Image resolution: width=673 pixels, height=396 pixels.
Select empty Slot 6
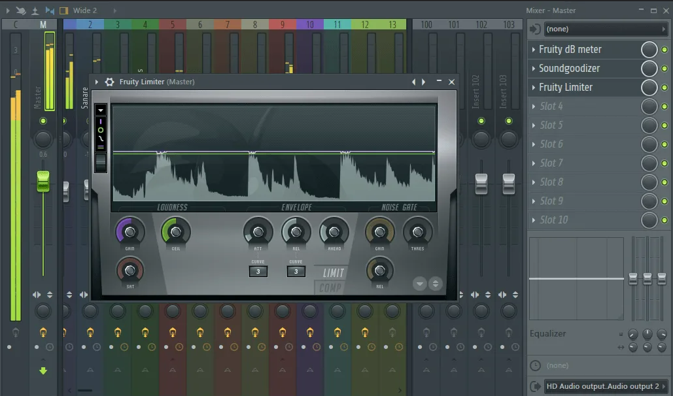(x=551, y=144)
